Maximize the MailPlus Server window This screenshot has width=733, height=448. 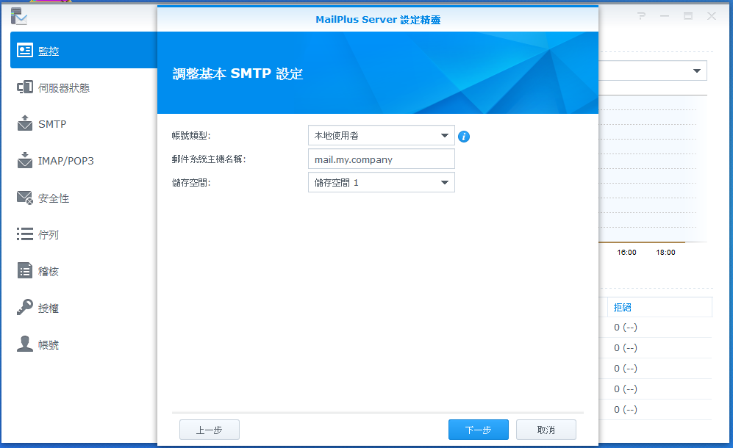click(687, 16)
